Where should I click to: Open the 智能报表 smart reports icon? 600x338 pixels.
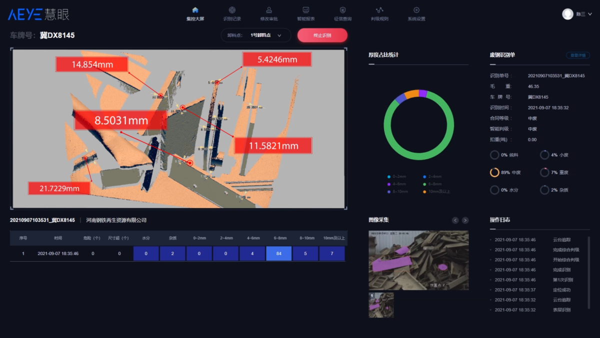306,10
